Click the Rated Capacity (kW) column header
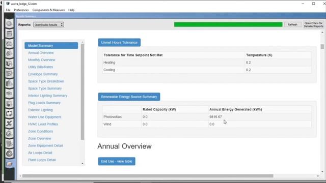This screenshot has height=183, width=326. click(x=159, y=109)
